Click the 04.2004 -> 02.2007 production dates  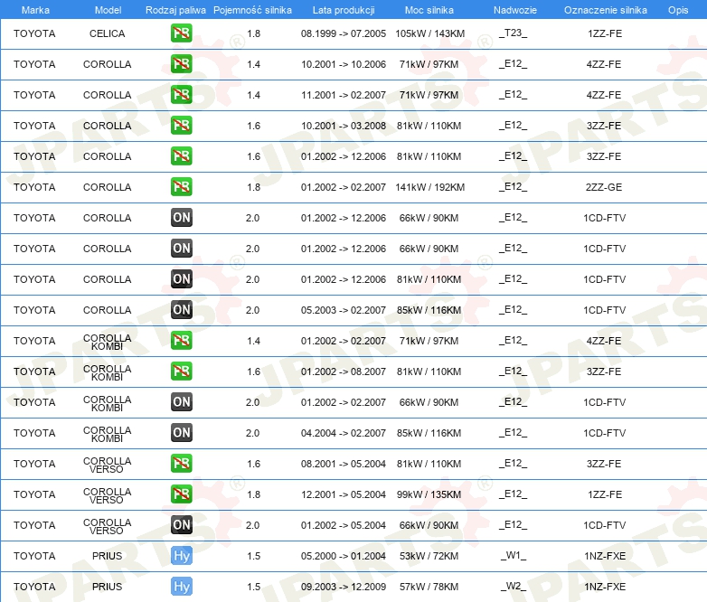click(x=344, y=433)
